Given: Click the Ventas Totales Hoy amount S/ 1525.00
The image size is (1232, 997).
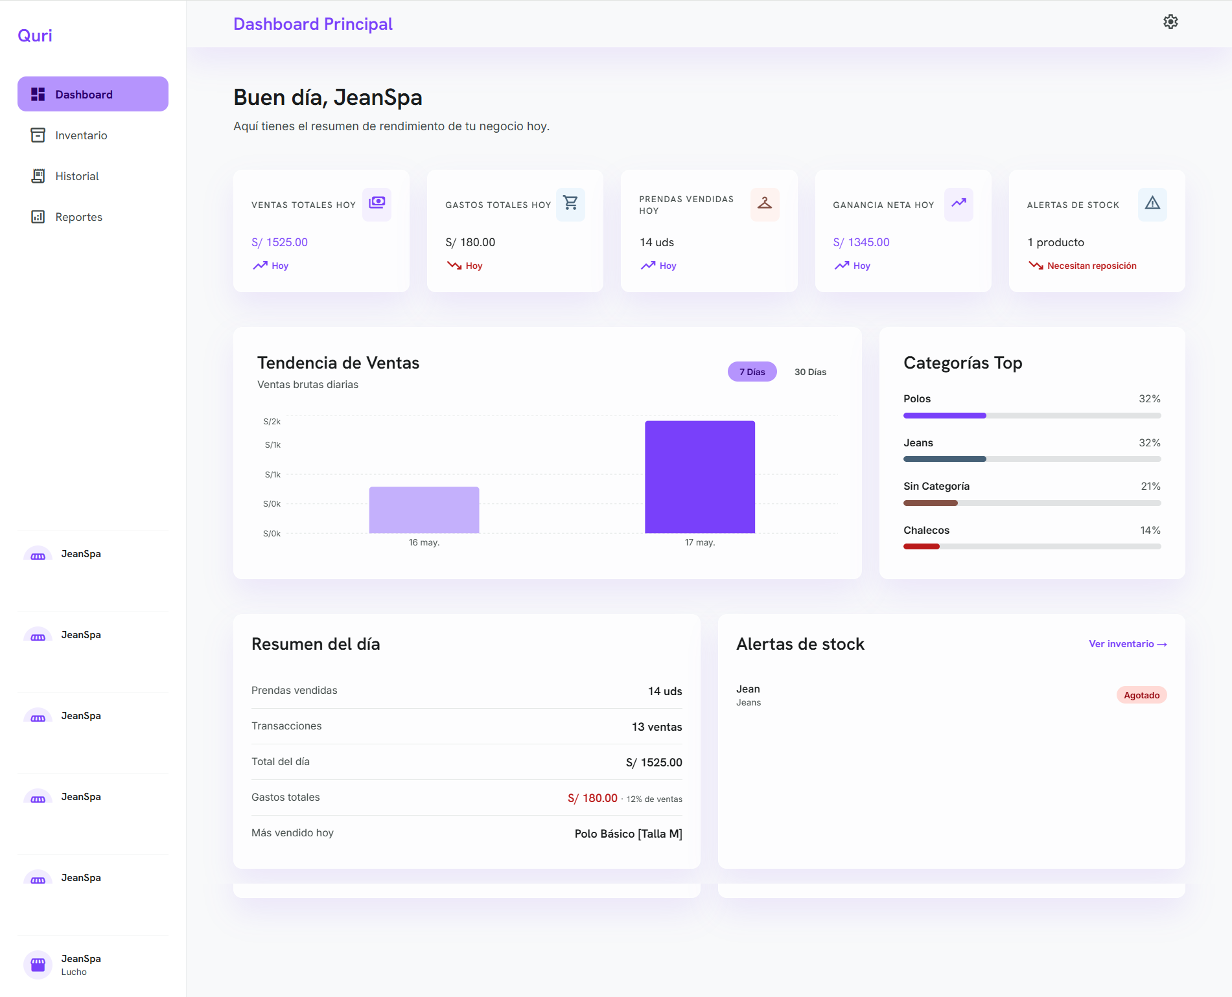Looking at the screenshot, I should coord(279,242).
